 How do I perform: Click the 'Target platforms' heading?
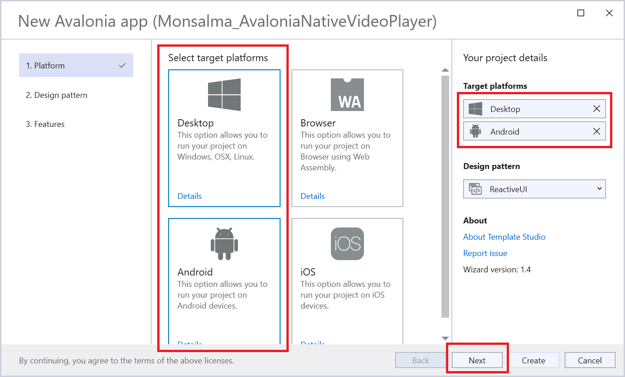click(x=495, y=86)
